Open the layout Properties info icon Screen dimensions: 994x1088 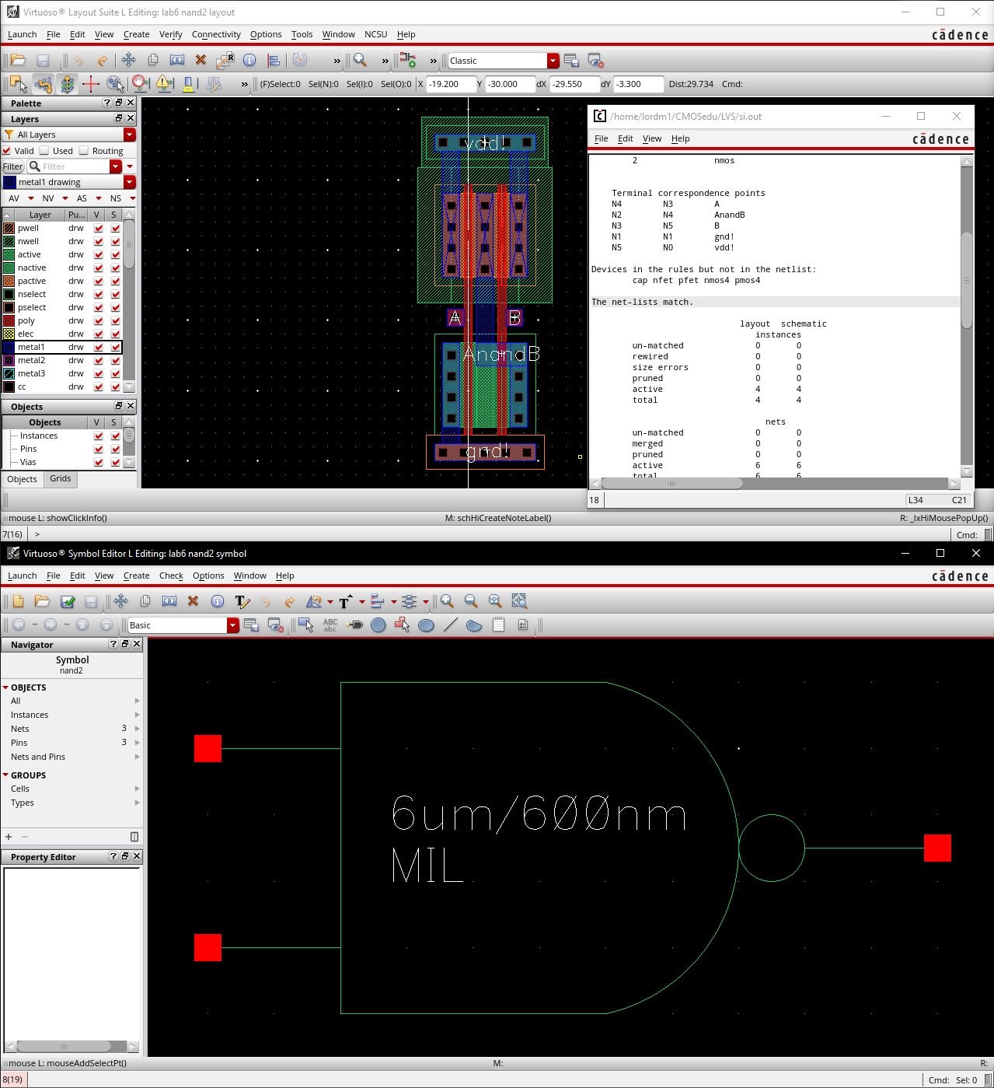[x=249, y=61]
